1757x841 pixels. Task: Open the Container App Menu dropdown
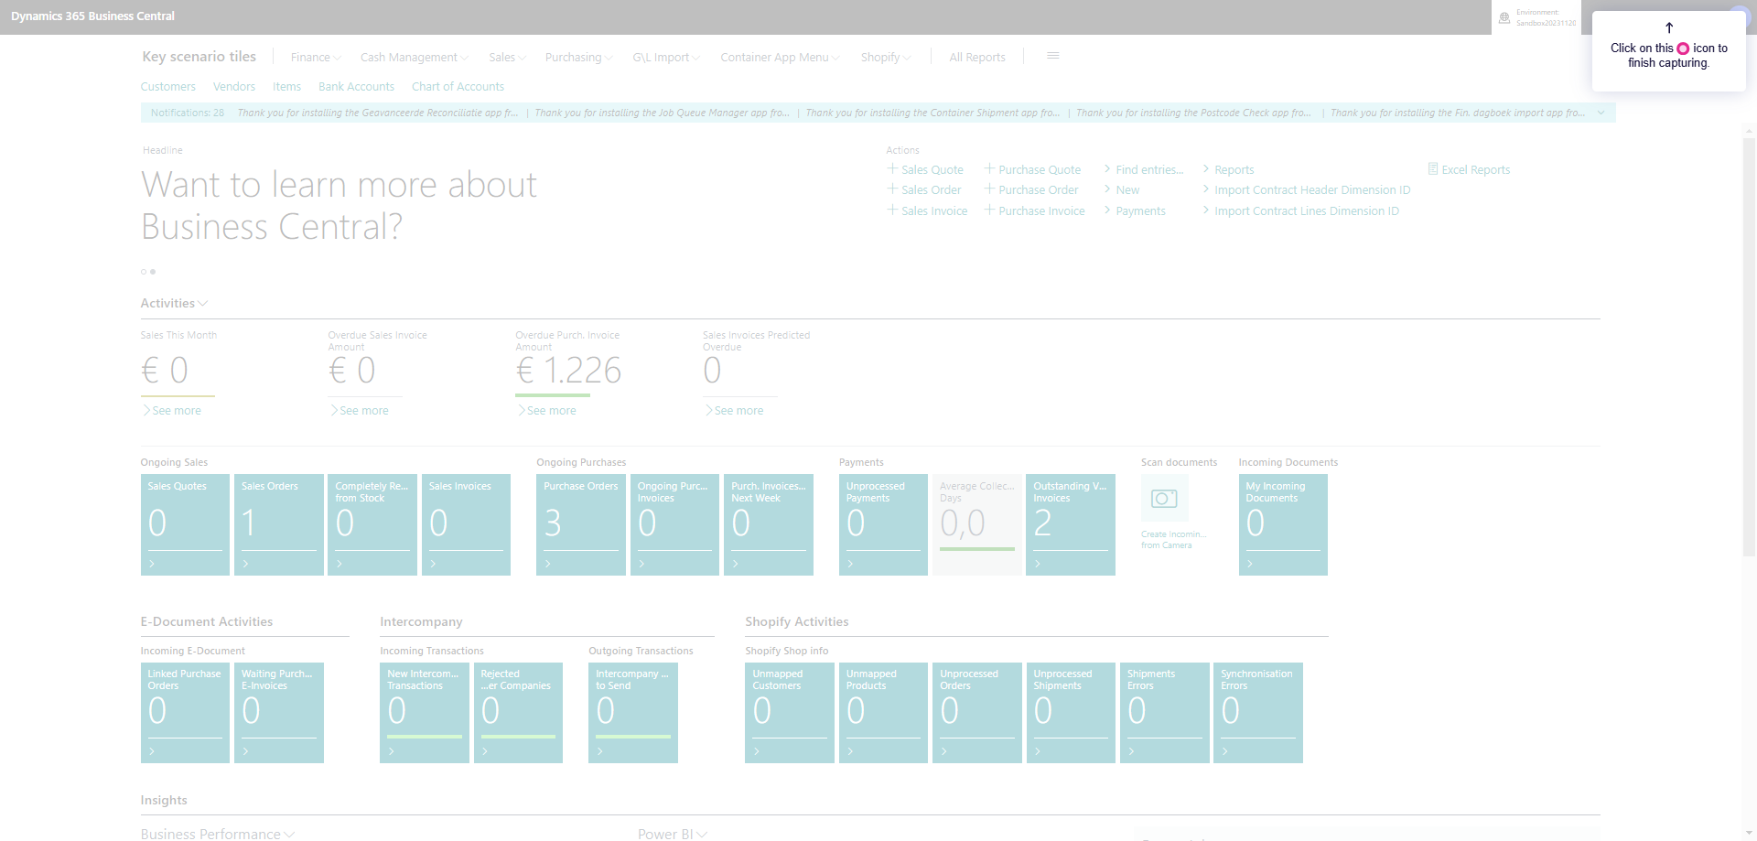780,57
